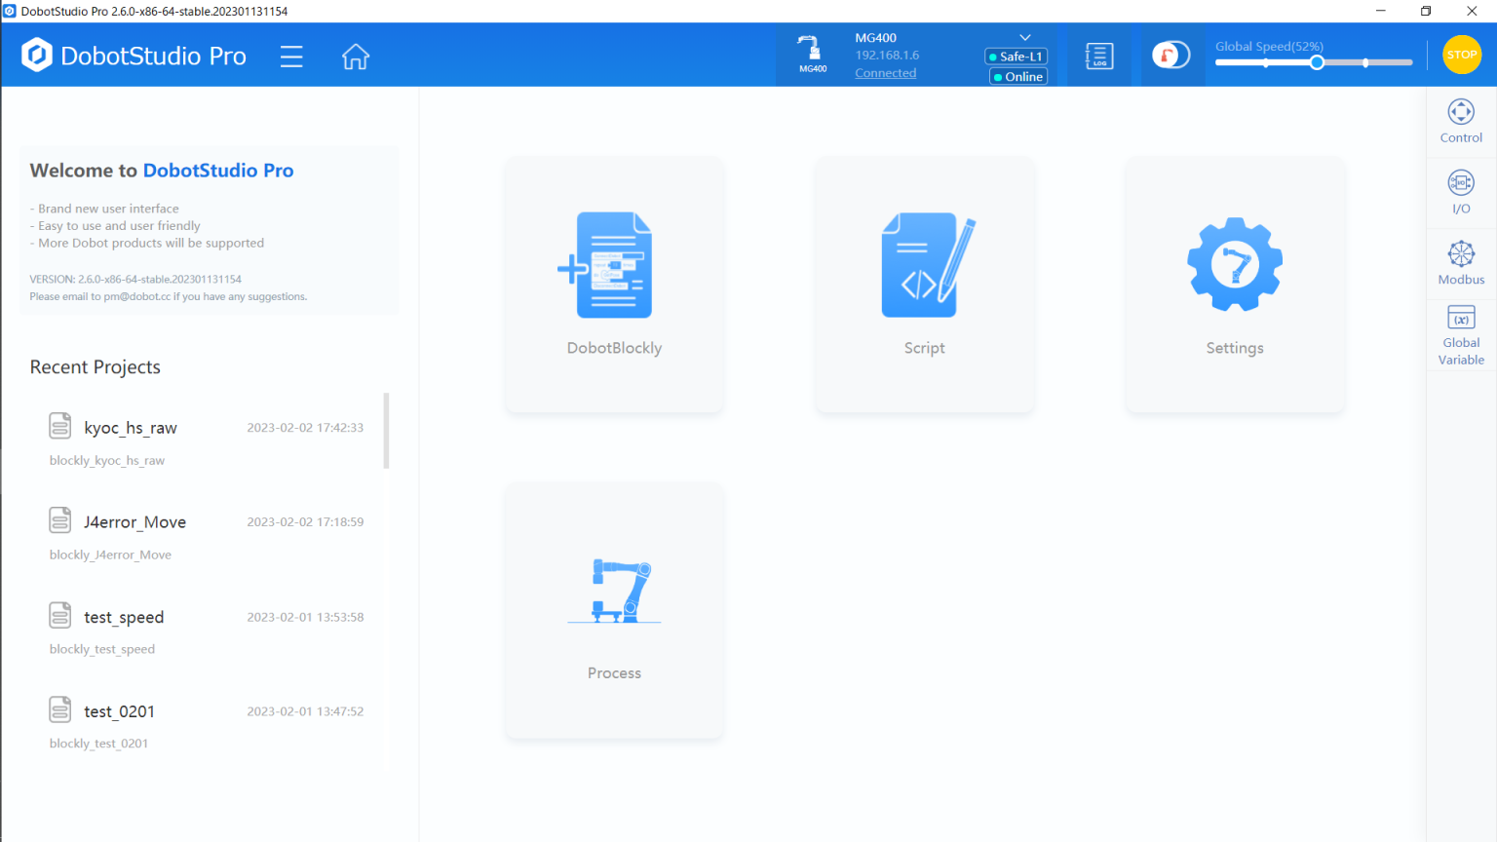Click the Connected link

tap(885, 73)
